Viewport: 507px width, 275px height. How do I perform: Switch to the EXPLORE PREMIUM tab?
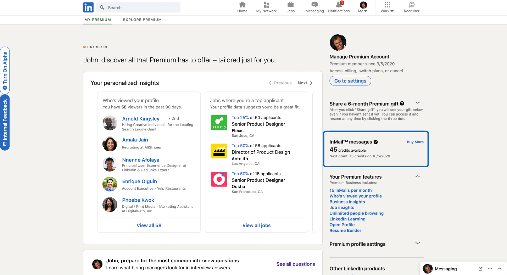click(x=142, y=19)
